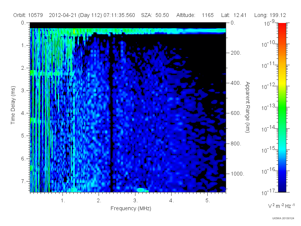This screenshot has width=301, height=226.
Task: Click the 10^-16 colorbar tick label
Action: click(269, 171)
